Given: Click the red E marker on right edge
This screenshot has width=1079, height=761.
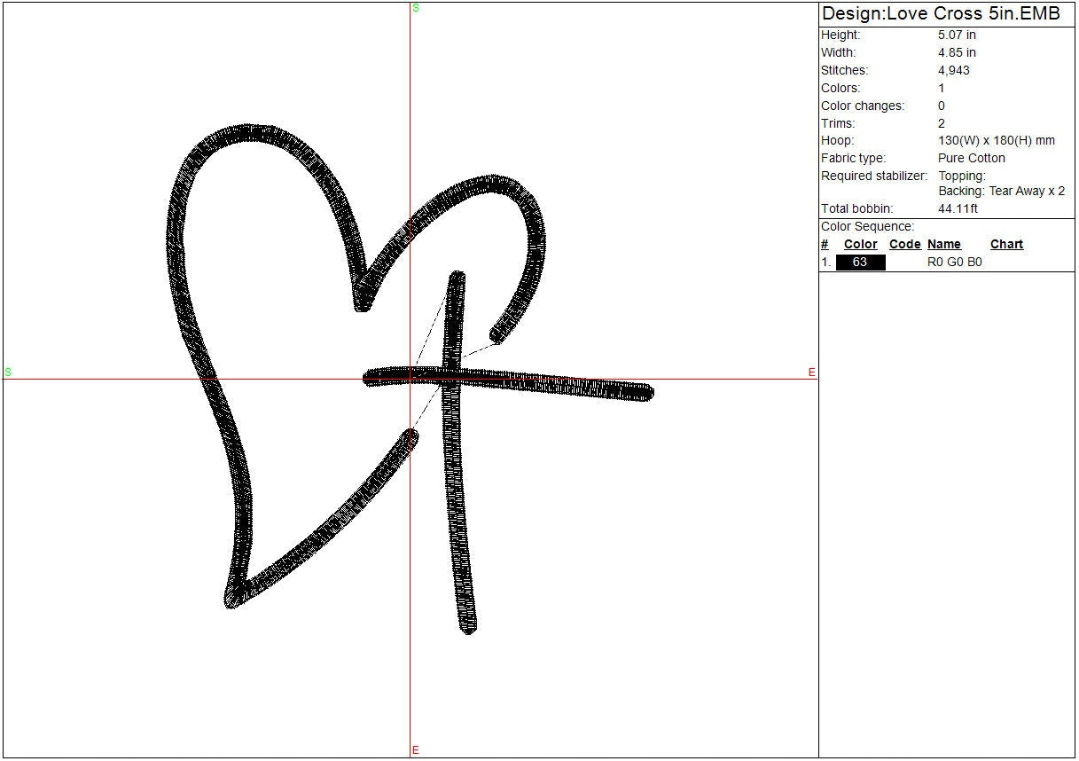Looking at the screenshot, I should [811, 373].
